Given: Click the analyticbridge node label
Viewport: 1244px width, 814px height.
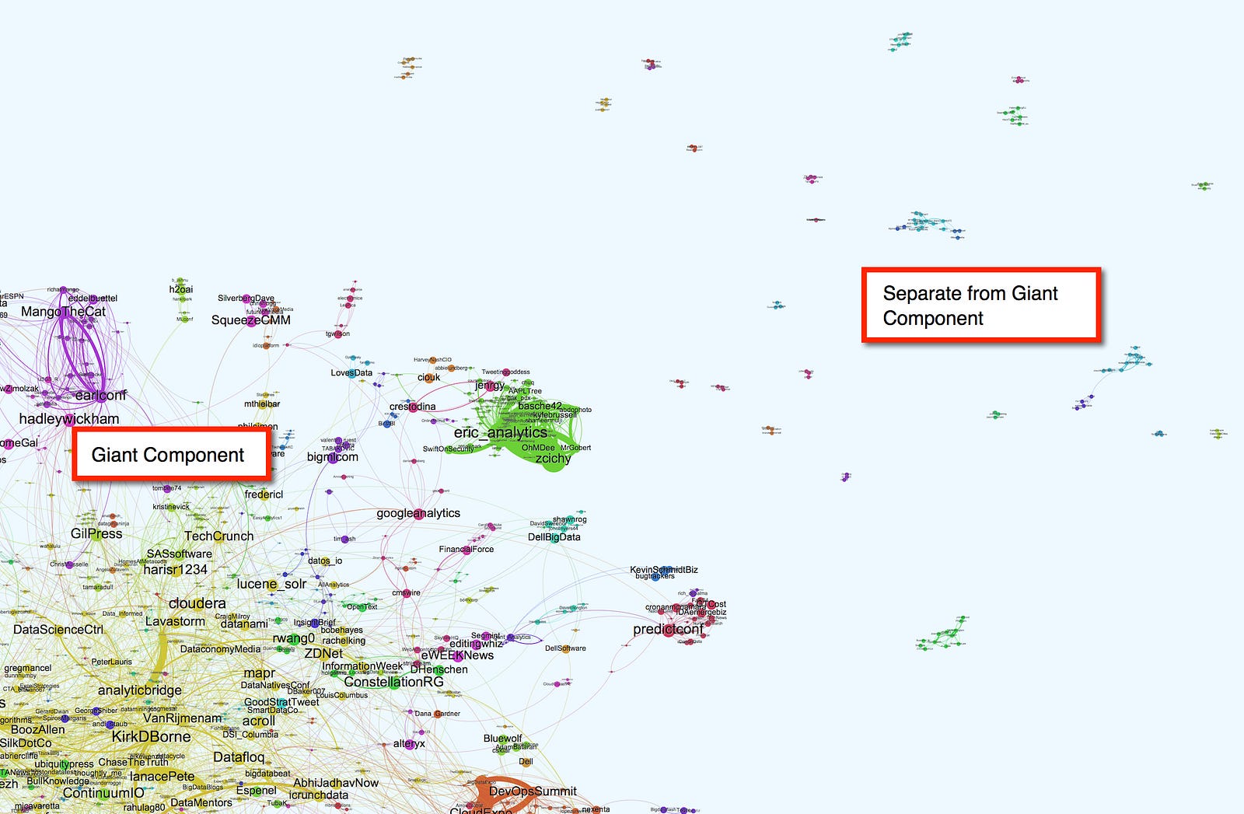Looking at the screenshot, I should click(x=140, y=690).
